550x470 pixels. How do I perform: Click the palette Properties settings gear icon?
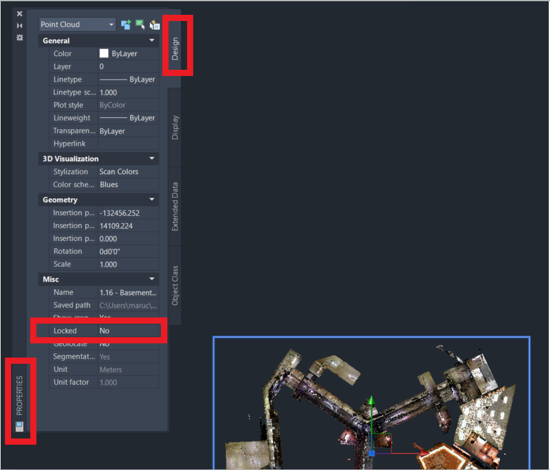[19, 37]
